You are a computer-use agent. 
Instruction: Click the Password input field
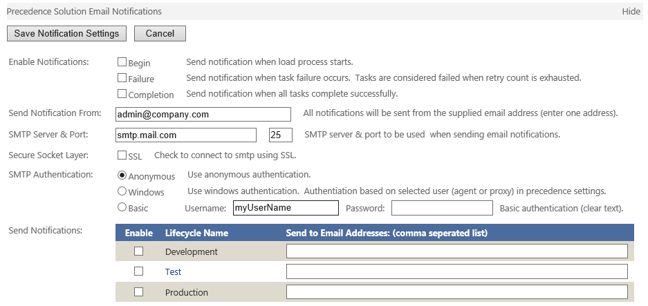442,208
